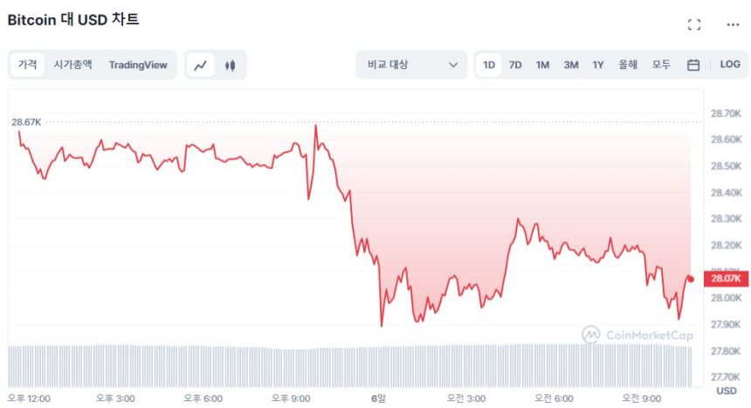Open the calendar date range picker
The height and width of the screenshot is (408, 751).
[x=693, y=65]
